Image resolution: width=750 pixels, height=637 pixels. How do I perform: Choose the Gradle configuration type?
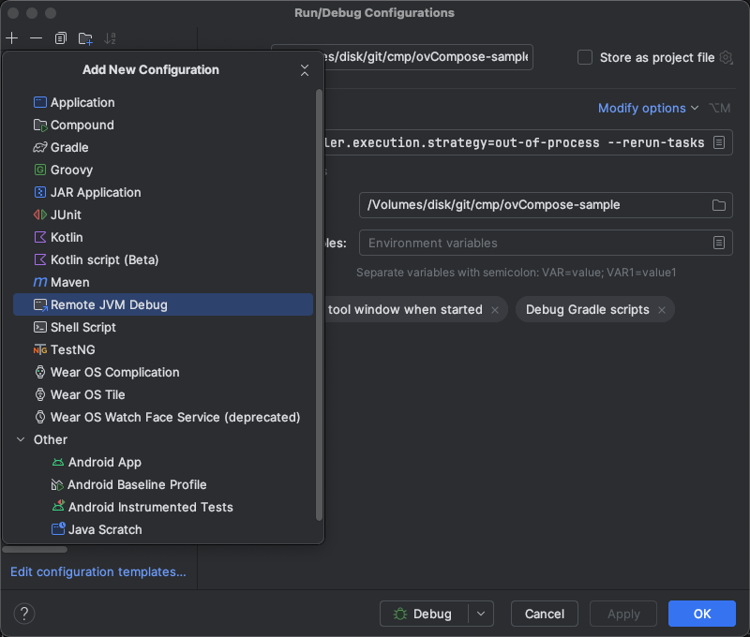click(x=69, y=147)
